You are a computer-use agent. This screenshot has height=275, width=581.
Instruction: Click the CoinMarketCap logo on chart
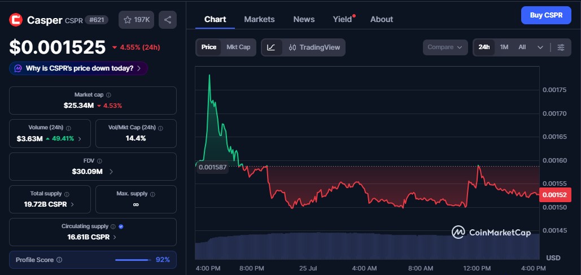[x=491, y=233]
